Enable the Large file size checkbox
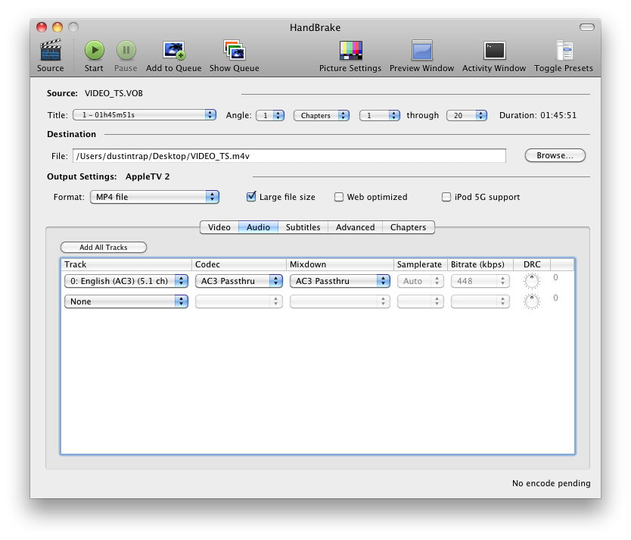Image resolution: width=631 pixels, height=540 pixels. [x=251, y=196]
